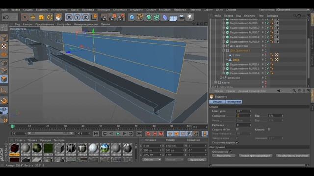The height and width of the screenshot is (176, 314).
Task: Click the Восстановить значения button
Action: click(x=292, y=156)
